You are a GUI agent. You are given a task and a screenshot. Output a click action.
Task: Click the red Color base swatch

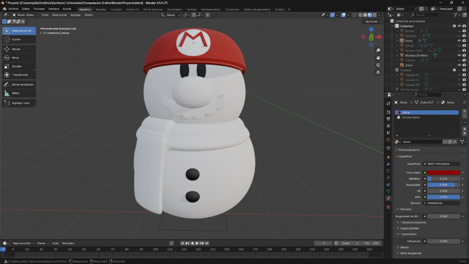click(x=443, y=172)
